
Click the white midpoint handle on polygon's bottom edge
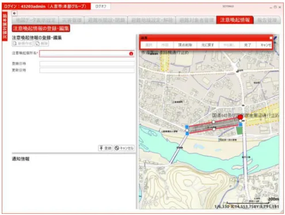tap(214, 129)
